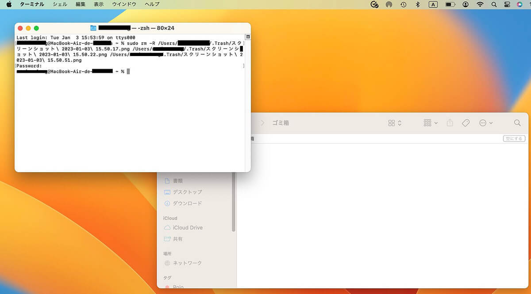
Task: Open Spotlight search in menu bar
Action: pyautogui.click(x=494, y=4)
